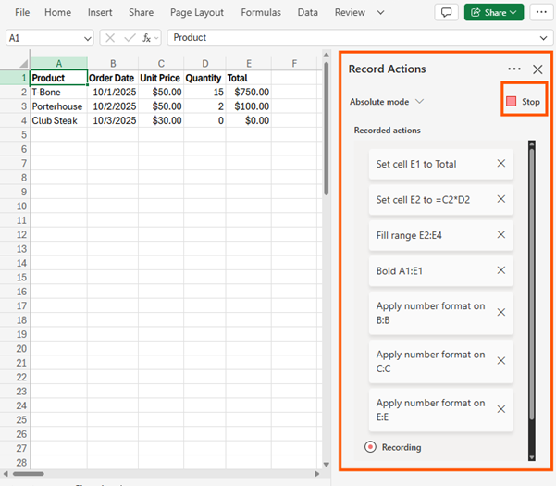Delete the 'Bold A1:E1' recorded action
The width and height of the screenshot is (556, 486).
coord(501,270)
